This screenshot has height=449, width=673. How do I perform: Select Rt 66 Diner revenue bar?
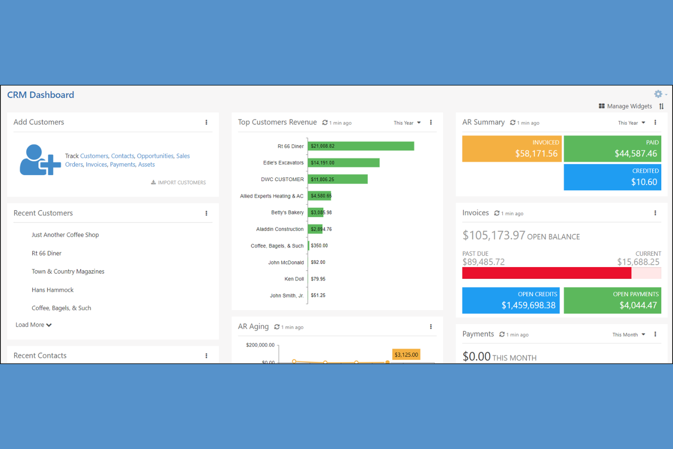pos(361,146)
